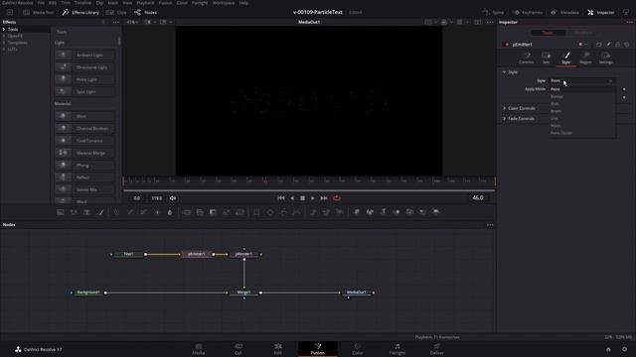Add a Merge node from toolbar
The image size is (636, 357).
(187, 212)
